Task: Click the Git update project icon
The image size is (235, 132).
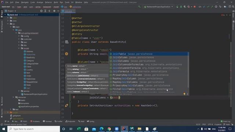Action: coord(204,7)
